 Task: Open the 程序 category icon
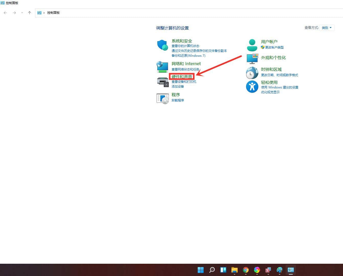162,98
